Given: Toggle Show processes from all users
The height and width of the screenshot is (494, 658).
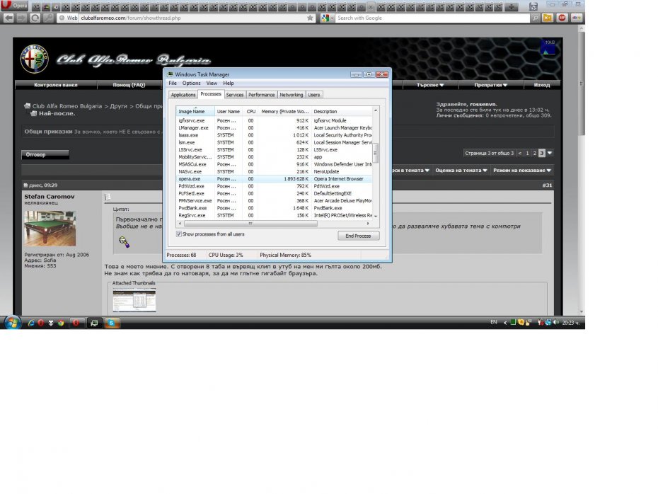Looking at the screenshot, I should (x=178, y=234).
